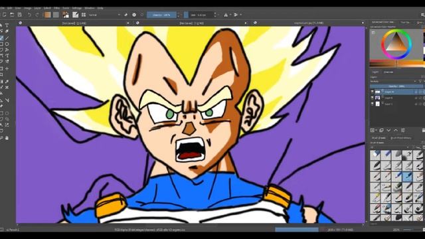This screenshot has height=239, width=425.
Task: Open the pattern fill chooser in toolbar
Action: pyautogui.click(x=56, y=15)
